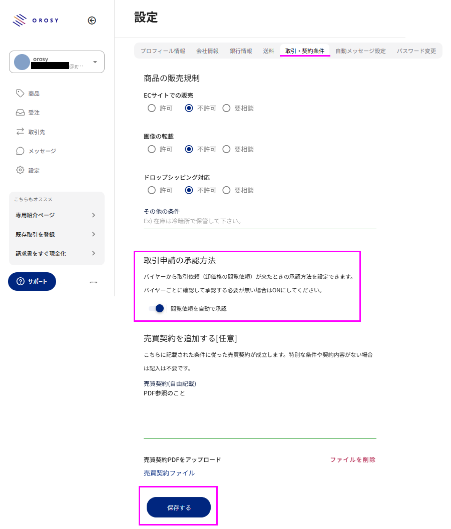Open 設定 via the gear icon
Image resolution: width=451 pixels, height=529 pixels.
(x=20, y=170)
